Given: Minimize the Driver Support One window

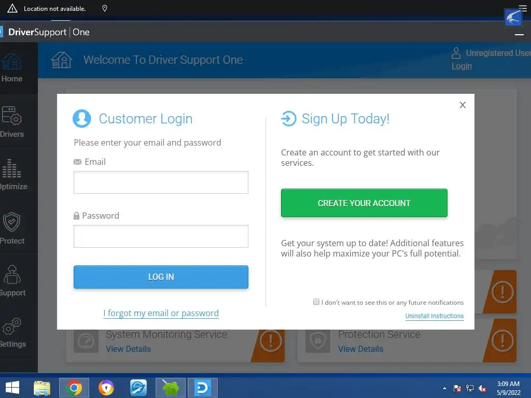Looking at the screenshot, I should [x=519, y=35].
